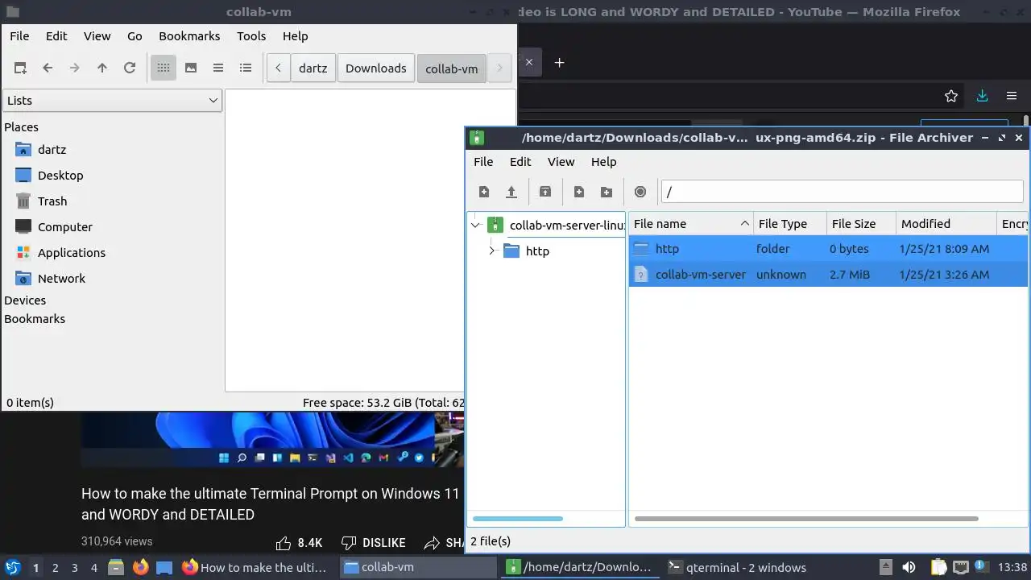1031x580 pixels.
Task: Sort by Modified column
Action: (946, 224)
